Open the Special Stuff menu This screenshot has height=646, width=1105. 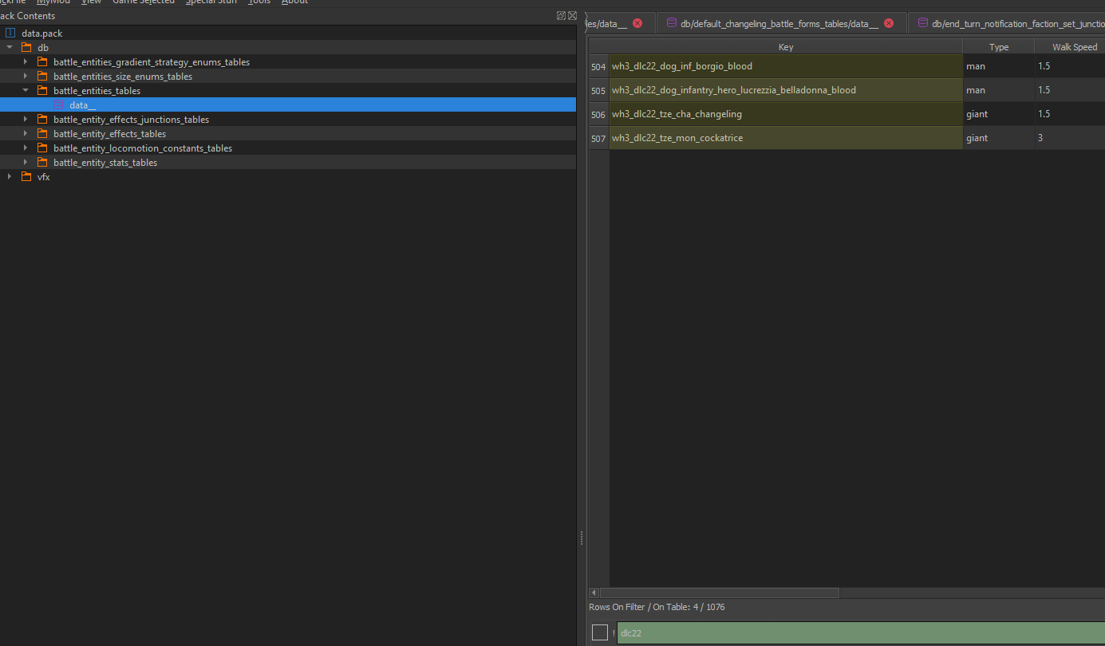coord(211,2)
